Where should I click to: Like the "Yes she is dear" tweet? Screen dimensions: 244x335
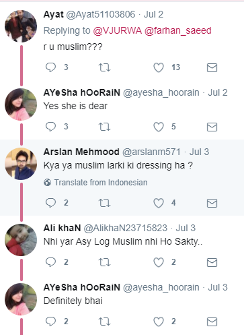pyautogui.click(x=159, y=127)
